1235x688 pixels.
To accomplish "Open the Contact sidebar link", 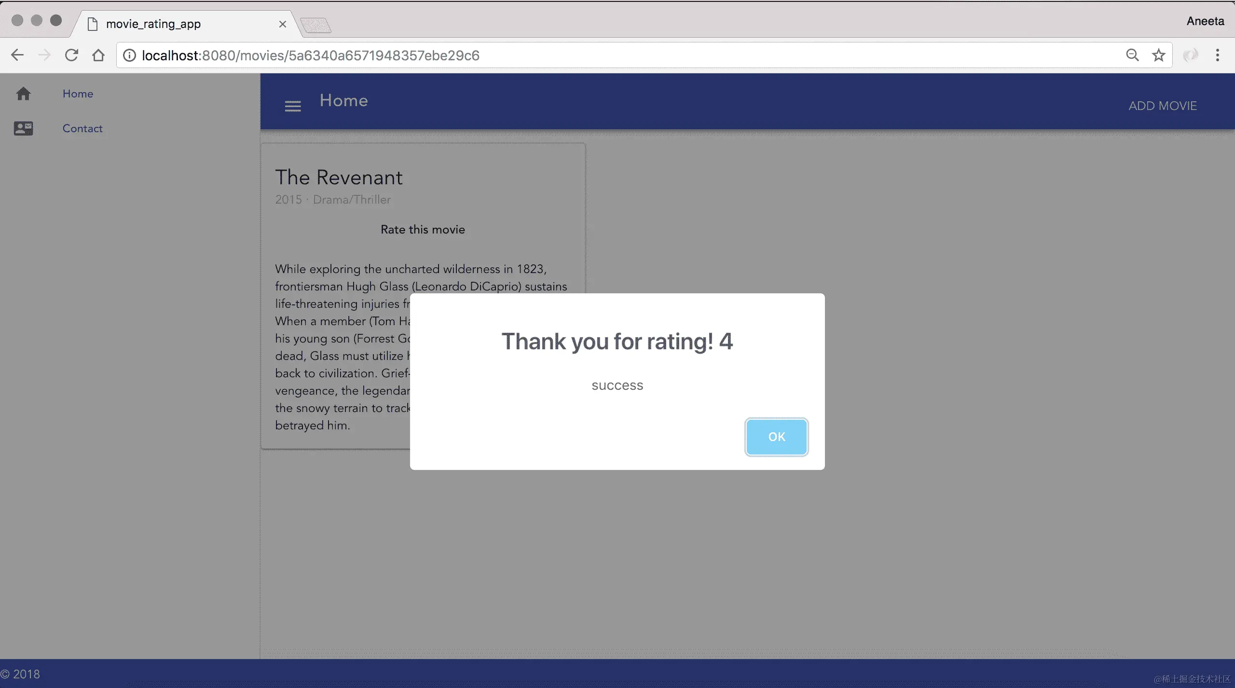I will point(82,128).
